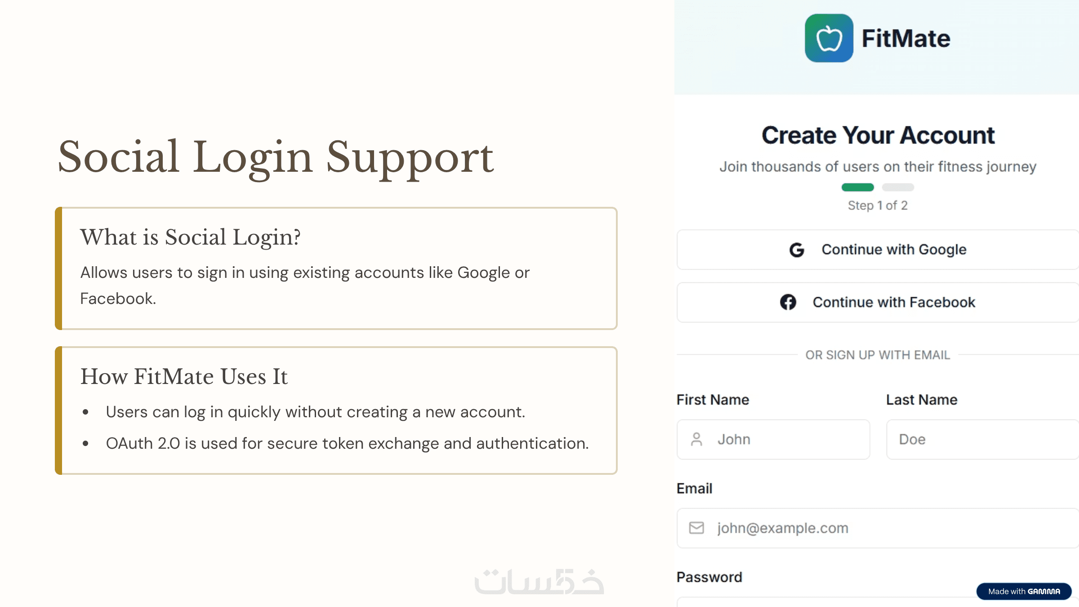Select the green step one progress indicator
The width and height of the screenshot is (1079, 607).
point(857,187)
